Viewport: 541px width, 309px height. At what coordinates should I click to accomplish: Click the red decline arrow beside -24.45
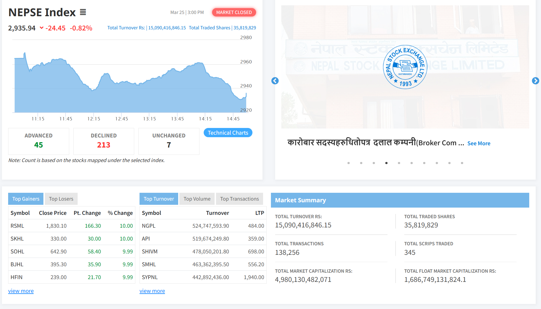point(41,28)
